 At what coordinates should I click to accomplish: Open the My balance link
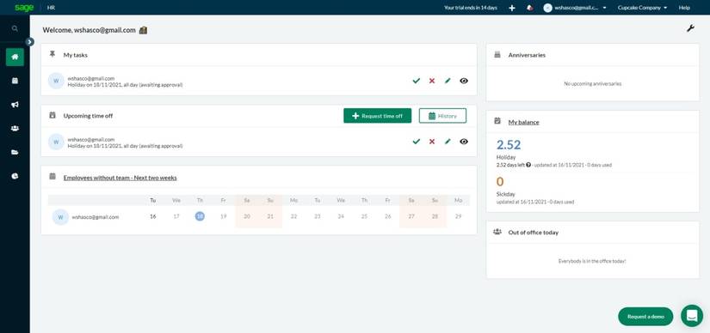tap(523, 122)
